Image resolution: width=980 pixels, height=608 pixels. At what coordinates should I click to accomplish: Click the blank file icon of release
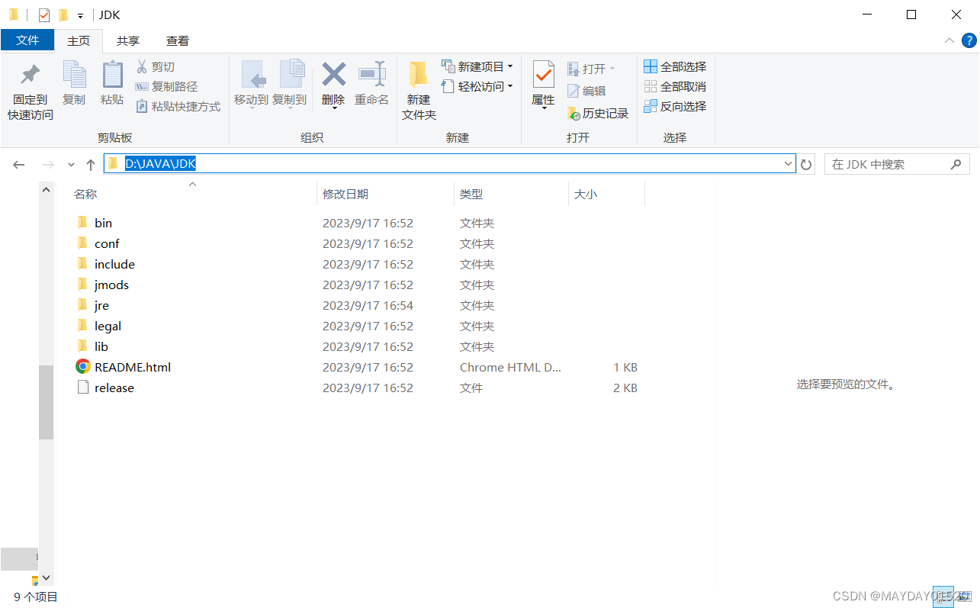coord(83,388)
